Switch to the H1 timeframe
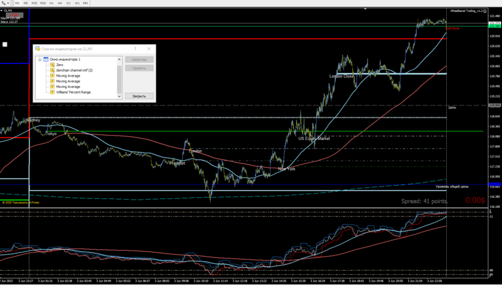 point(51,3)
